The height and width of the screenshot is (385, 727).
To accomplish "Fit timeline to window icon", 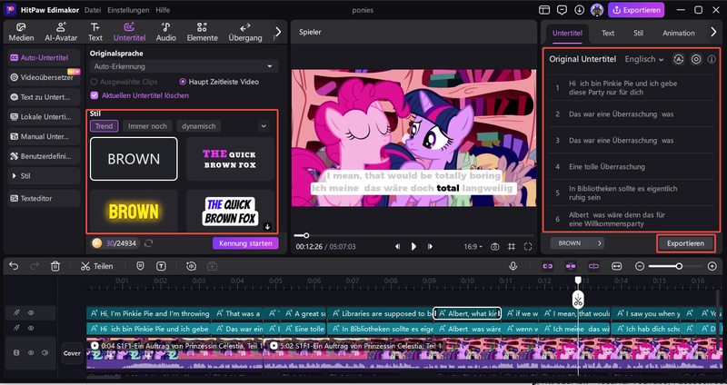I will [x=616, y=266].
